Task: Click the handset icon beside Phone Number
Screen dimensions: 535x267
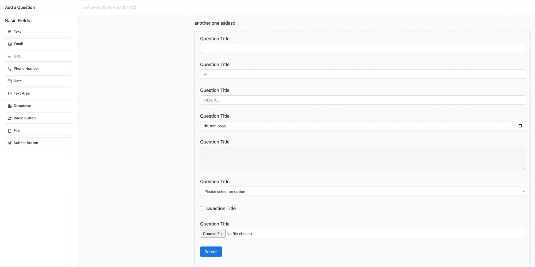Action: pos(10,69)
